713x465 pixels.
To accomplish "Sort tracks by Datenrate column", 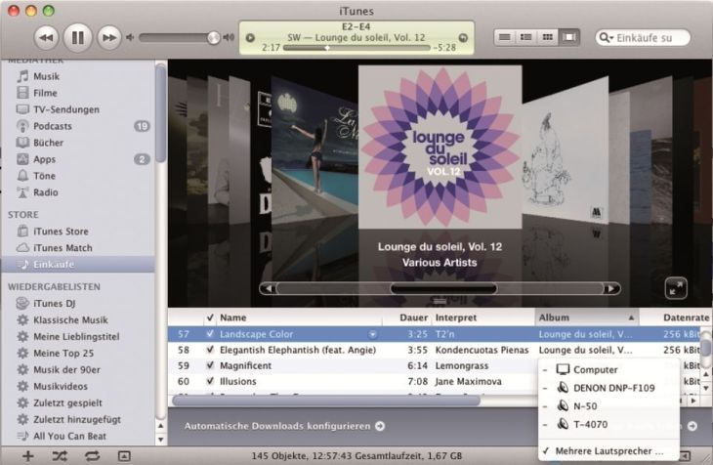I will click(x=676, y=317).
